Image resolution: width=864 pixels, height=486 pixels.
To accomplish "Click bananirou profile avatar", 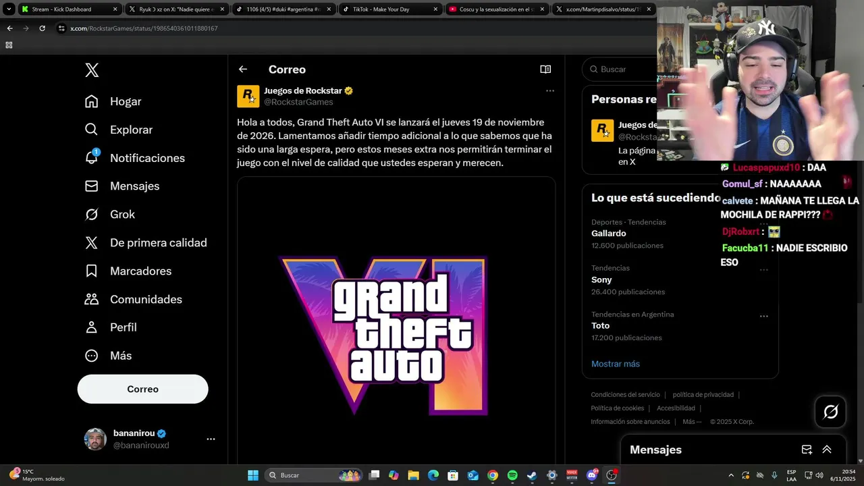I will click(x=95, y=439).
